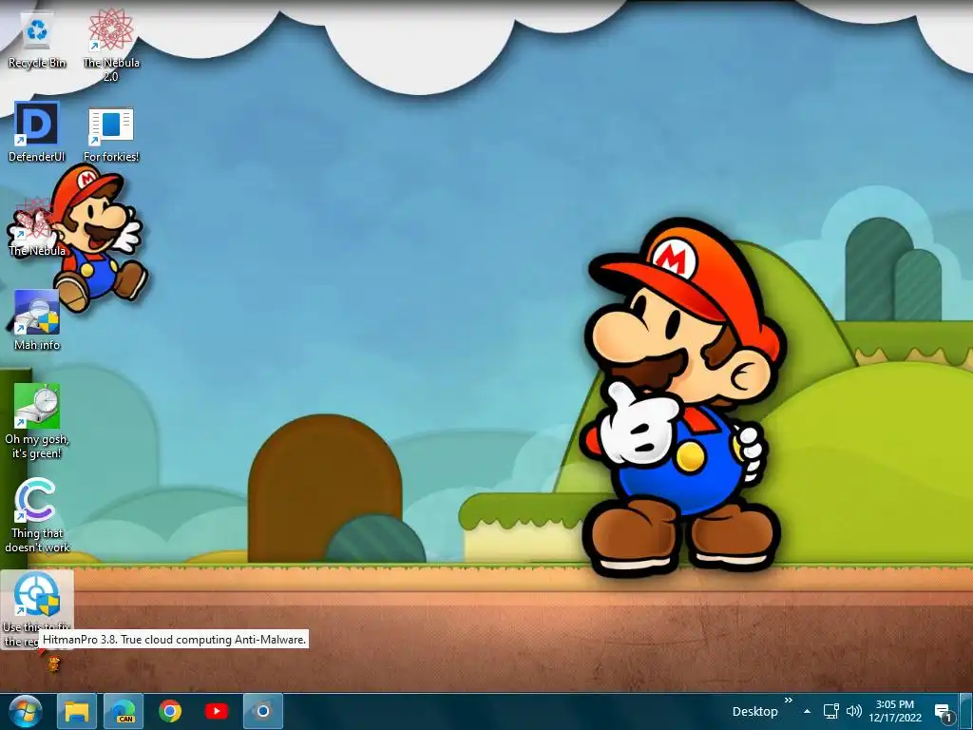This screenshot has height=730, width=973.
Task: Click the Desktop toolbar label
Action: click(754, 711)
